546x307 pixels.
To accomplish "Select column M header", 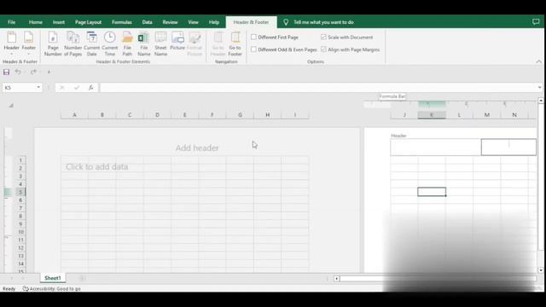I will click(487, 115).
